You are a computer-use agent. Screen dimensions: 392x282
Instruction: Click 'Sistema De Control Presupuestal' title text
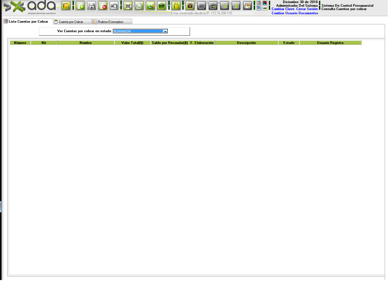pyautogui.click(x=347, y=6)
